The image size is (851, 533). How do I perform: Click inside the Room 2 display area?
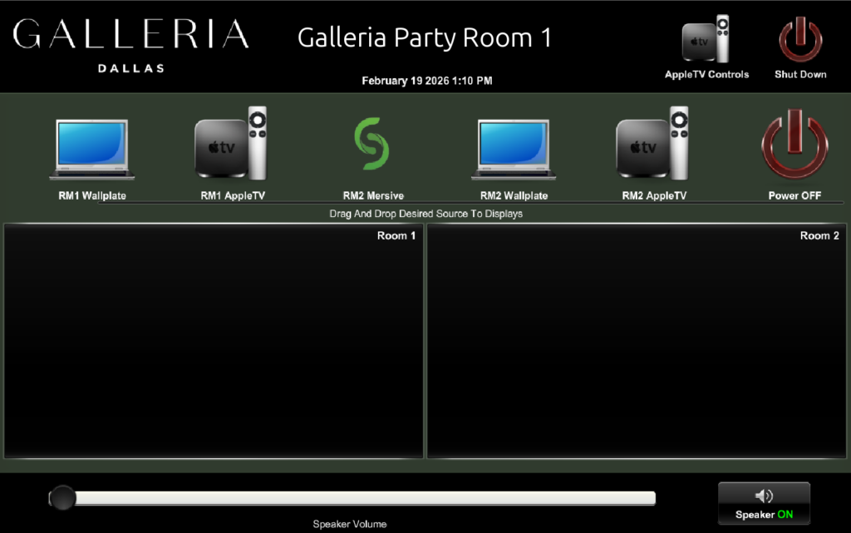coord(637,349)
